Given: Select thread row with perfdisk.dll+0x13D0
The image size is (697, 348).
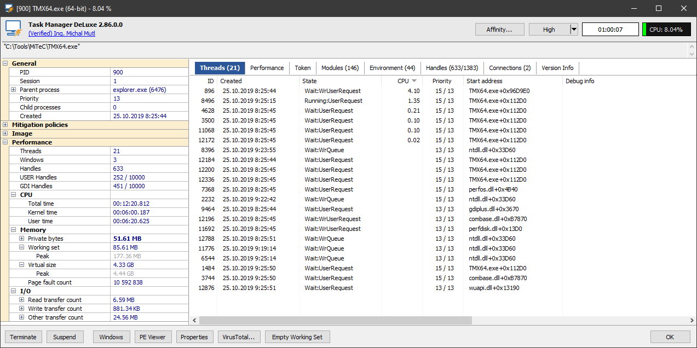Looking at the screenshot, I should click(x=442, y=229).
